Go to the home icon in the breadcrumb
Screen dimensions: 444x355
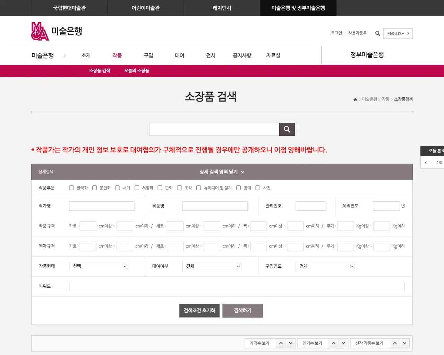(355, 99)
